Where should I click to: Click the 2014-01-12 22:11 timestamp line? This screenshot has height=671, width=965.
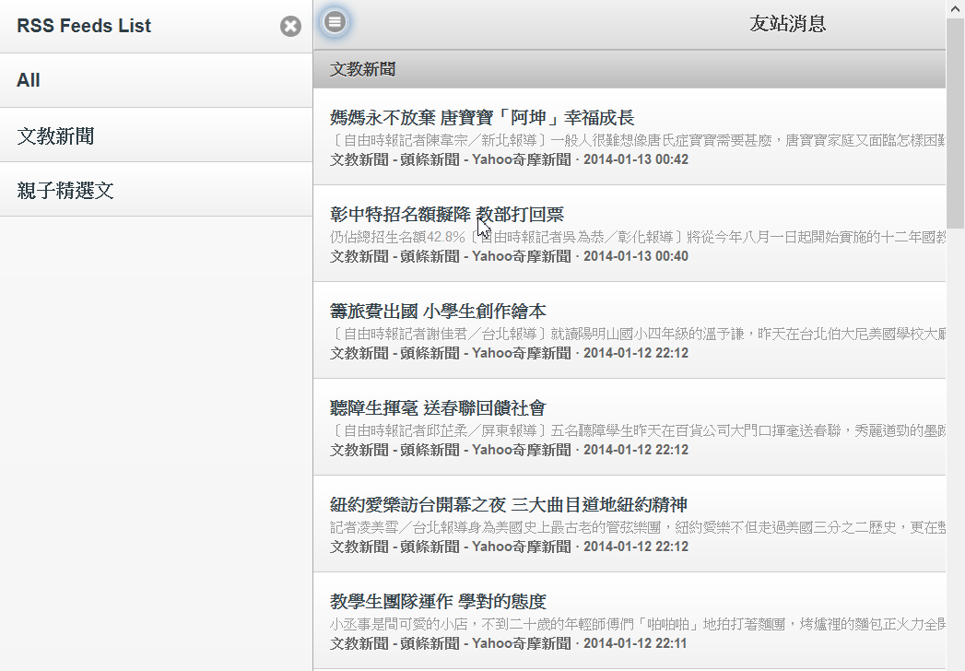click(x=509, y=643)
